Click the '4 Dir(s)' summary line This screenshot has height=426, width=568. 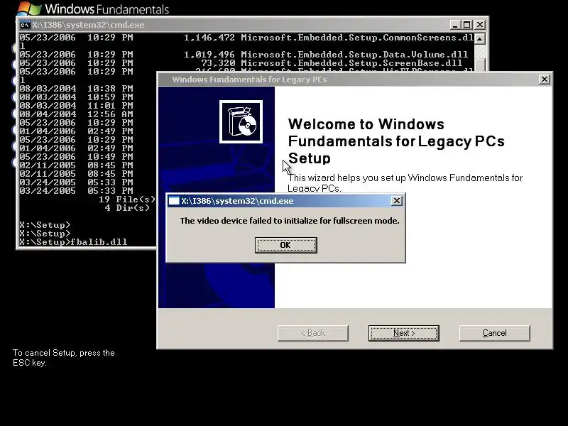tap(127, 208)
